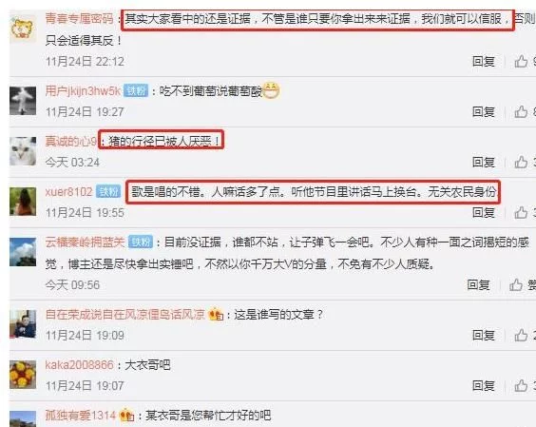
Task: Reply to comment posted 11月24日 19:27
Action: pyautogui.click(x=484, y=111)
